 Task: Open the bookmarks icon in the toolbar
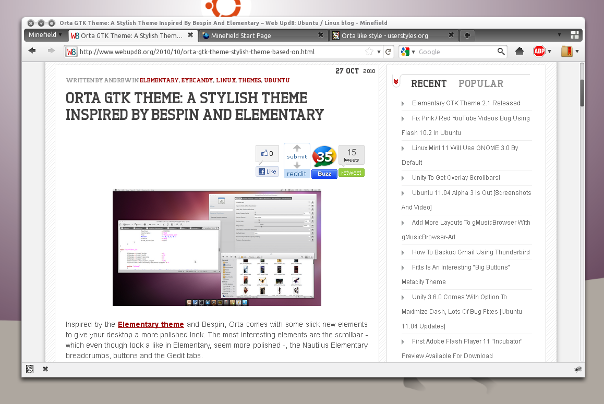click(566, 51)
